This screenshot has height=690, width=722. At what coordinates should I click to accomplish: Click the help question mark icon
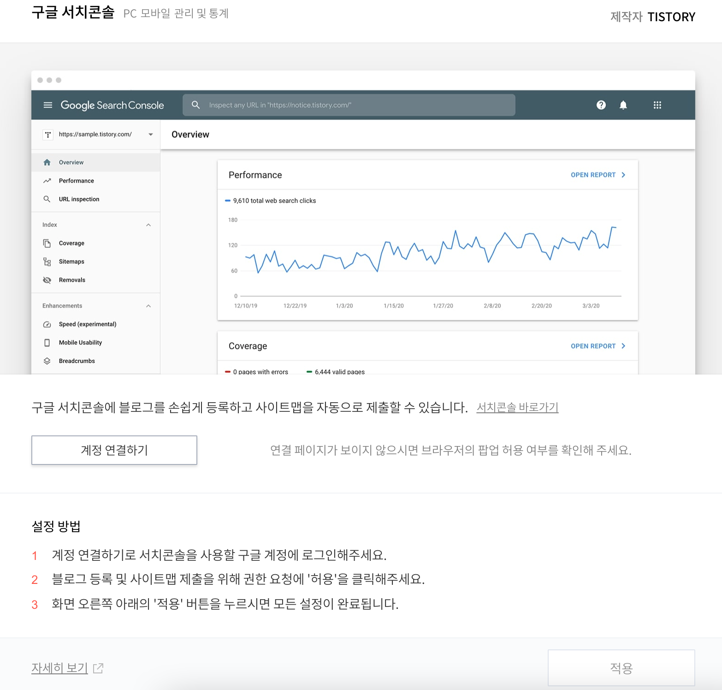(601, 105)
